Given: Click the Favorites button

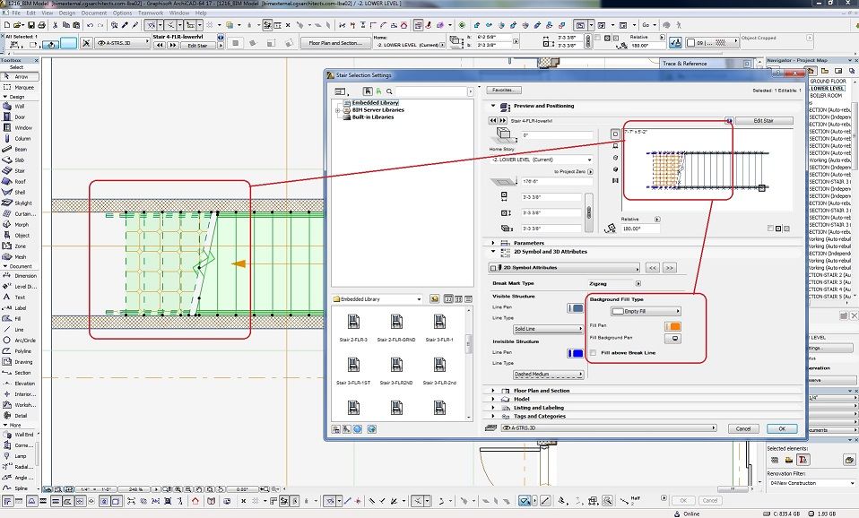Looking at the screenshot, I should click(503, 91).
